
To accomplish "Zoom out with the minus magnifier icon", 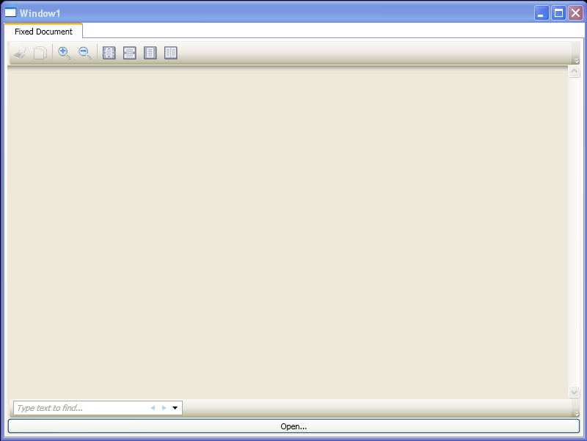I will [85, 53].
